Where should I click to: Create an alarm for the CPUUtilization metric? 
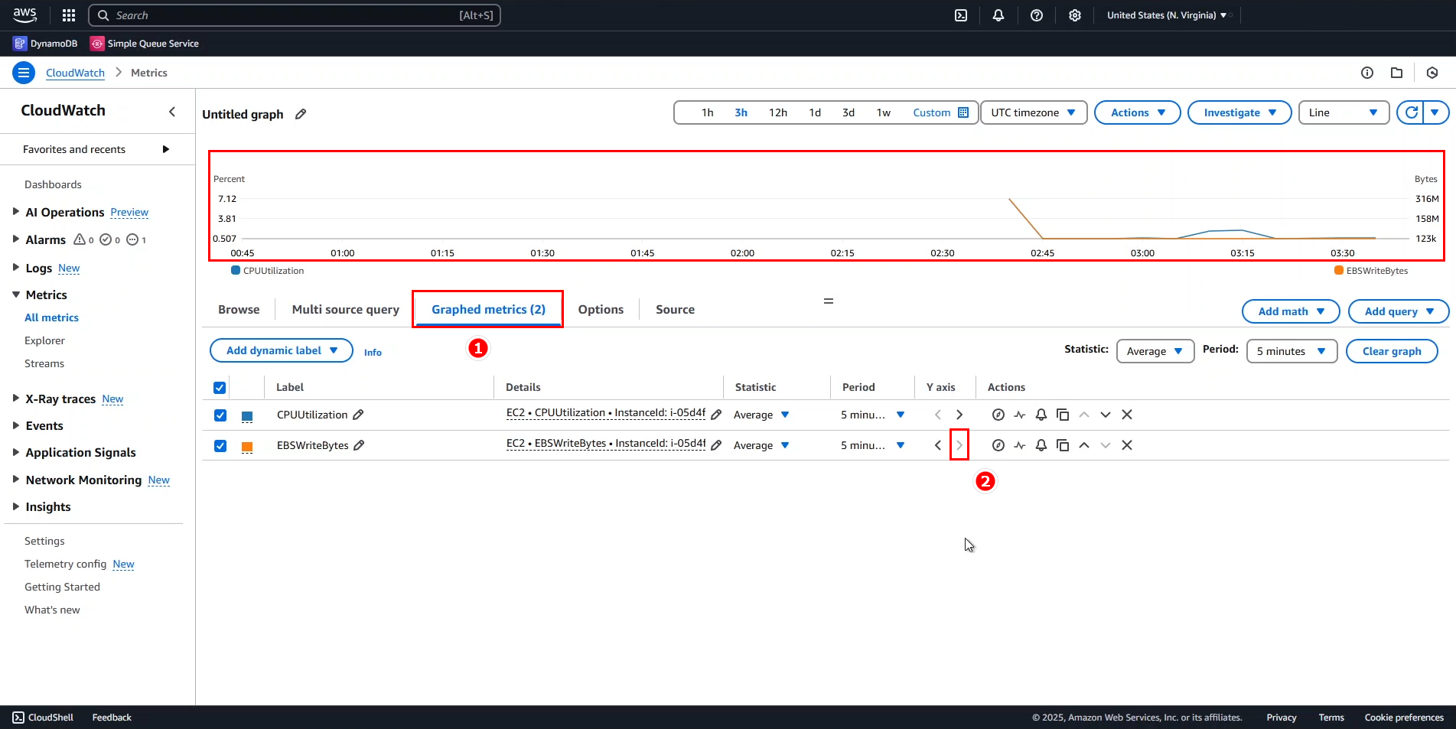[x=1041, y=414]
